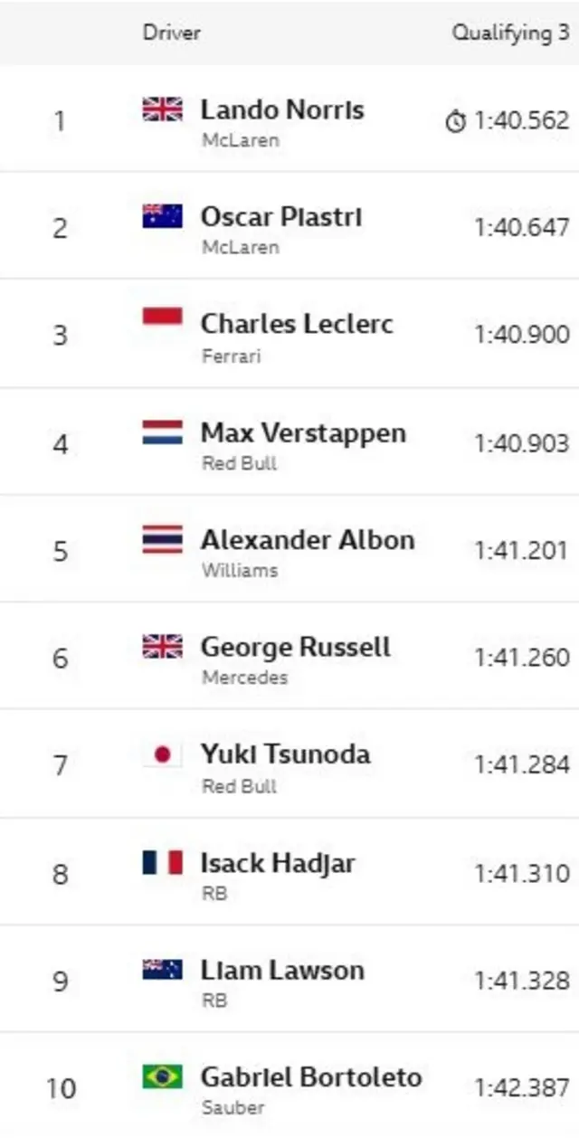
Task: Click the UK flag beside Lando Norris
Action: 163,109
